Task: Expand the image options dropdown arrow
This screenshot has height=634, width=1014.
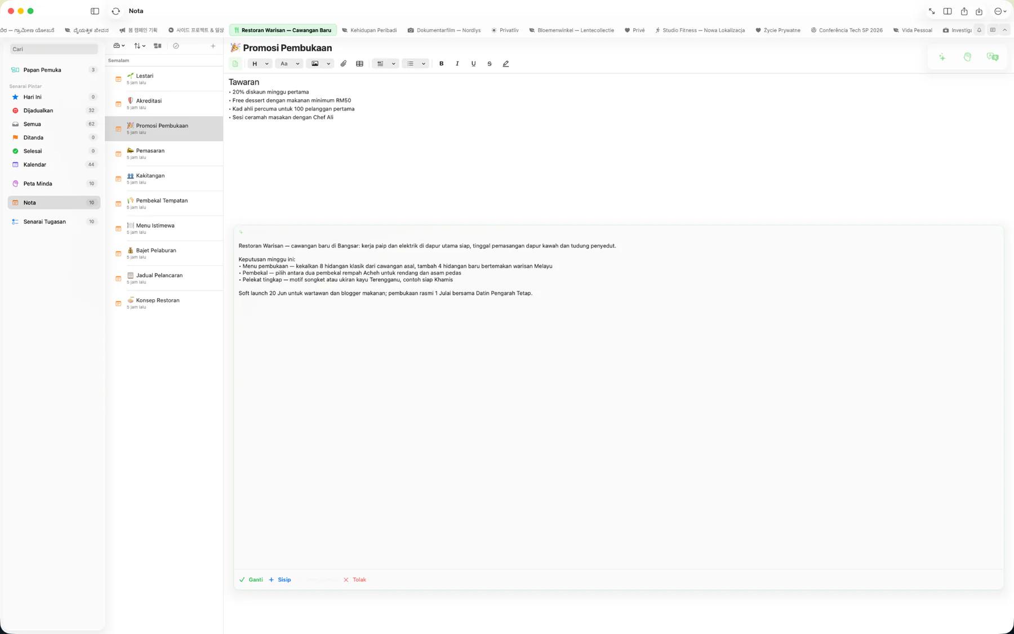Action: [328, 64]
